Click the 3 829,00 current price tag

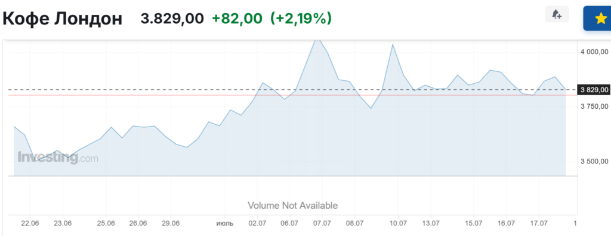pos(594,90)
